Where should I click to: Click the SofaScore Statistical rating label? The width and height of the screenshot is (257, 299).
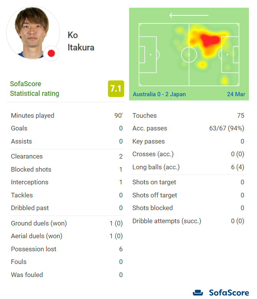35,89
